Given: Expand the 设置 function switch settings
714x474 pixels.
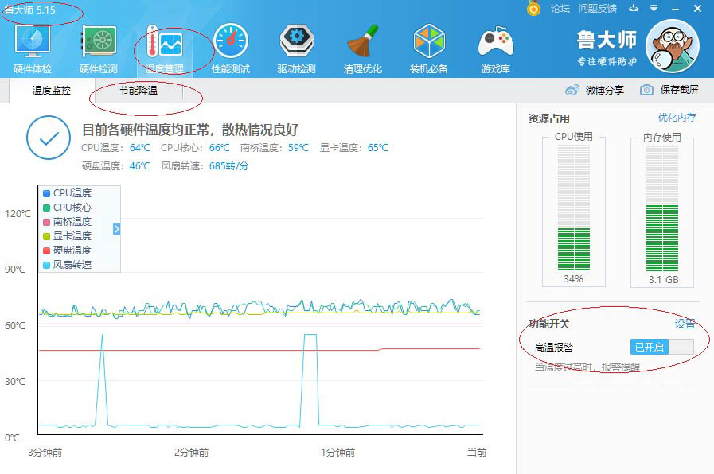Looking at the screenshot, I should pos(685,323).
